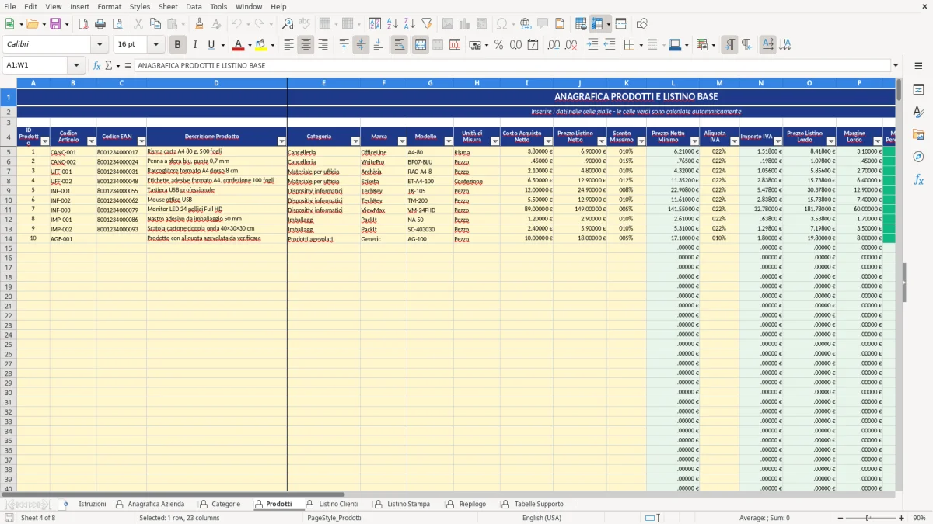The image size is (933, 524).
Task: Click the Insert Special Character omega icon
Action: (x=501, y=24)
